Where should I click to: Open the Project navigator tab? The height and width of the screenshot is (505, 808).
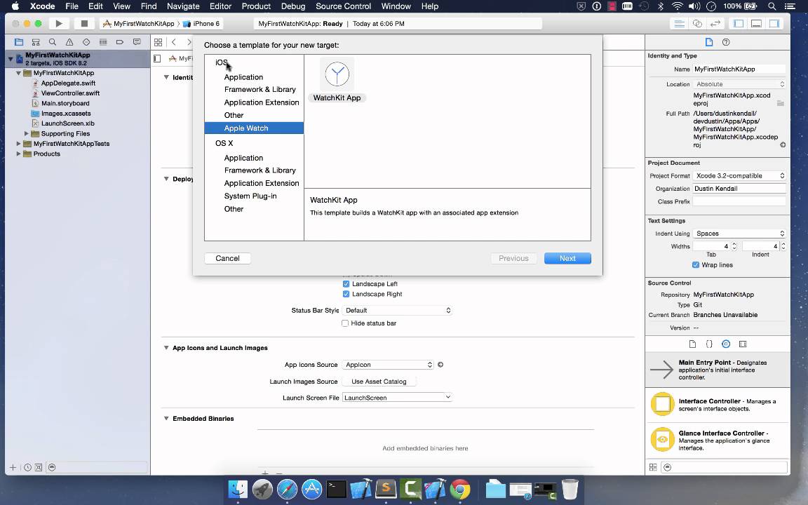click(x=19, y=42)
